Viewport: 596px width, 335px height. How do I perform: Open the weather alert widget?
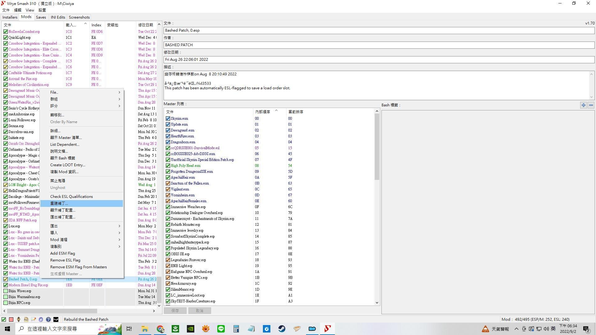point(495,329)
